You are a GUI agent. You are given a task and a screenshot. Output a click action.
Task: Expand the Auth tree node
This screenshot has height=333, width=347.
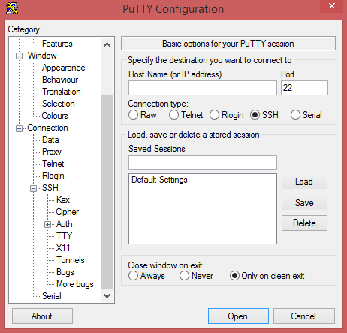[47, 224]
